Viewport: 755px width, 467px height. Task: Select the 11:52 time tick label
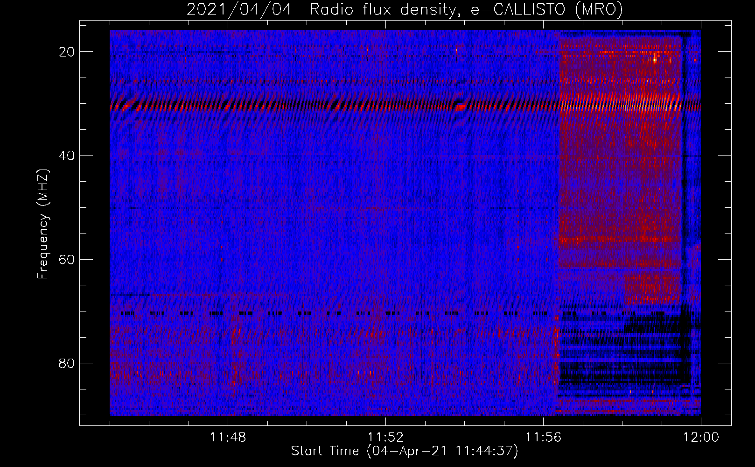(385, 437)
